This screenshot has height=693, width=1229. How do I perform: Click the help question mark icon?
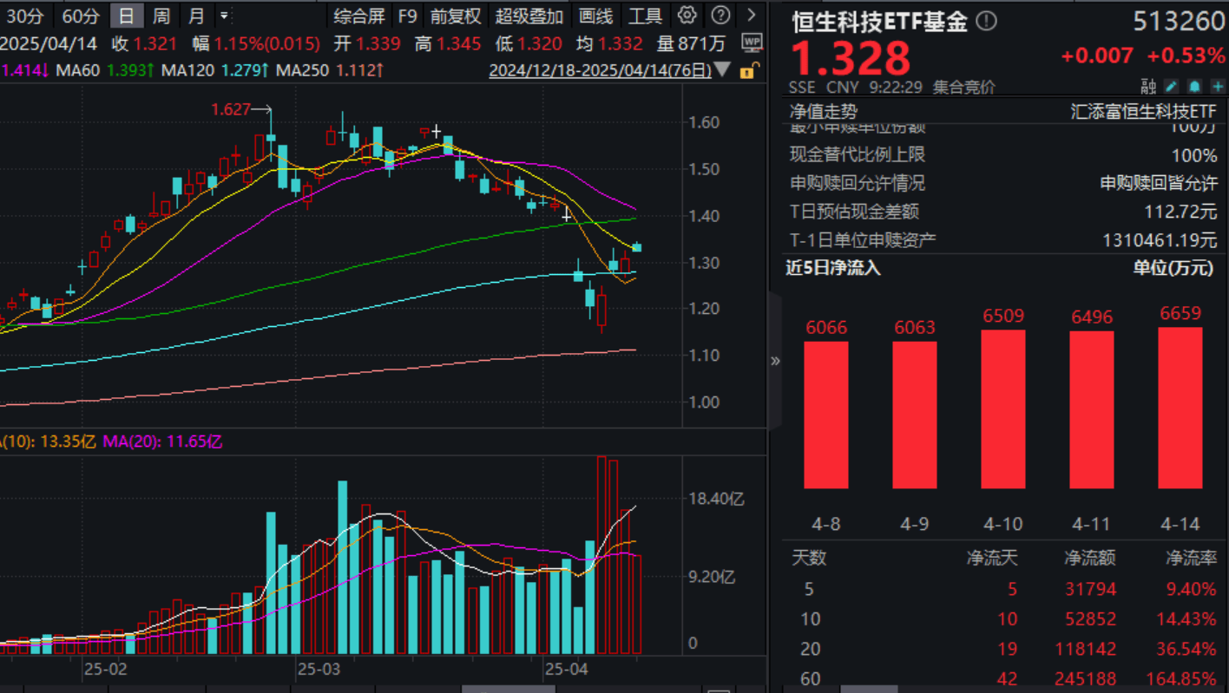720,15
